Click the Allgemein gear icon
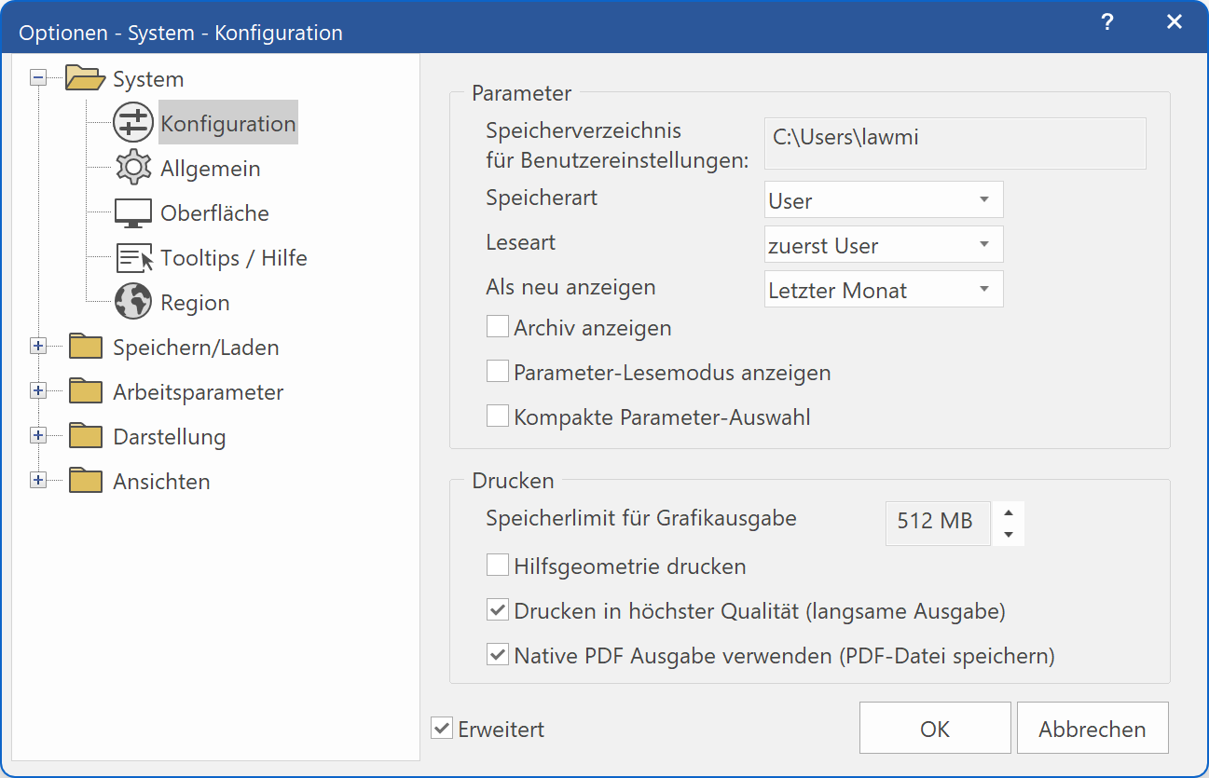Screen dimensions: 1209x778 [x=131, y=167]
